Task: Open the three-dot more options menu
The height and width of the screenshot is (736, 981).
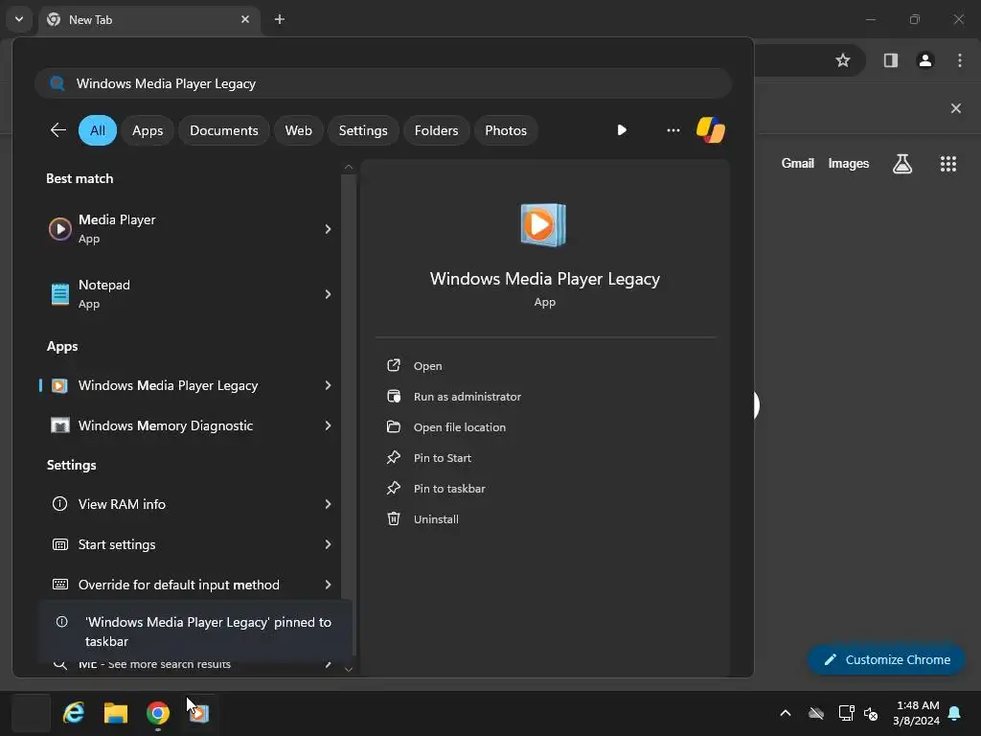Action: coord(673,130)
